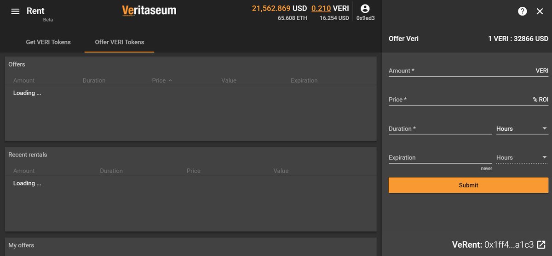Click Recent rentals Duration column header
Screen dimensions: 552x256
[x=111, y=171]
